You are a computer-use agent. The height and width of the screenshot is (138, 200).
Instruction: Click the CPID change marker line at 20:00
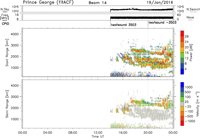pyautogui.click(x=148, y=24)
